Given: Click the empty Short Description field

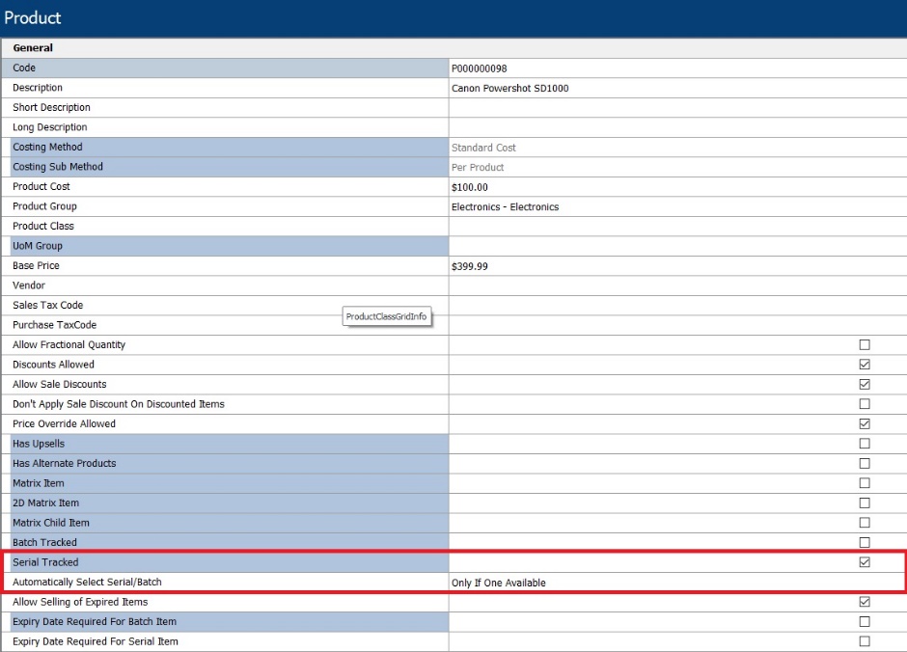Looking at the screenshot, I should [x=677, y=107].
